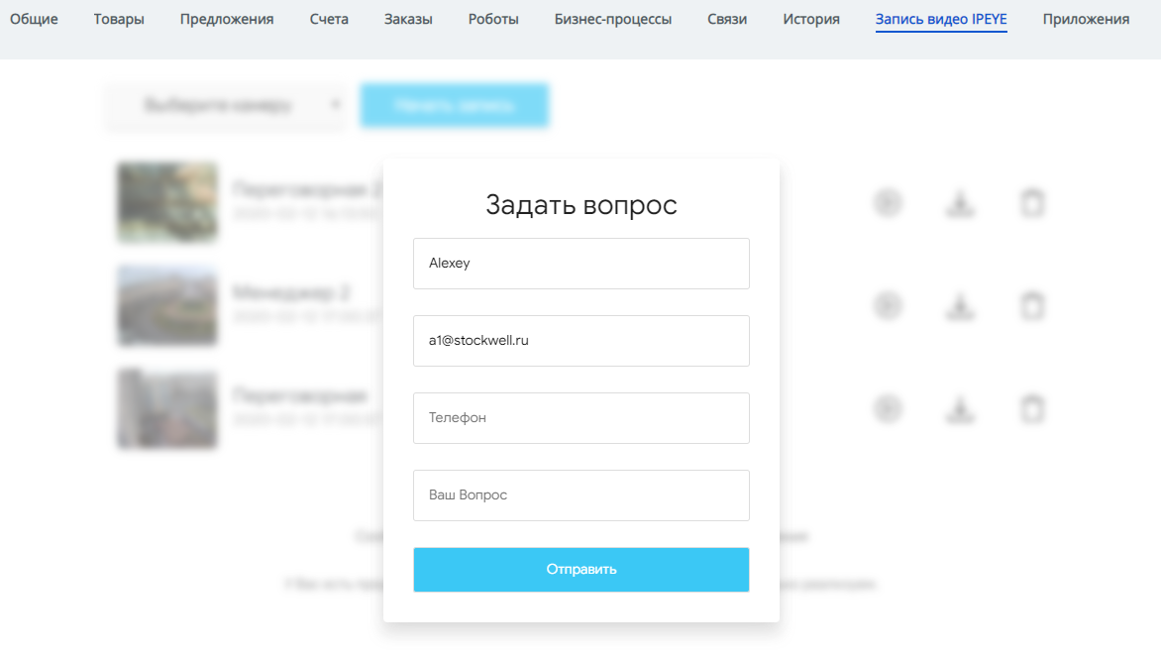Click the email field with a1@stockwell.ru
This screenshot has width=1161, height=657.
pos(580,341)
